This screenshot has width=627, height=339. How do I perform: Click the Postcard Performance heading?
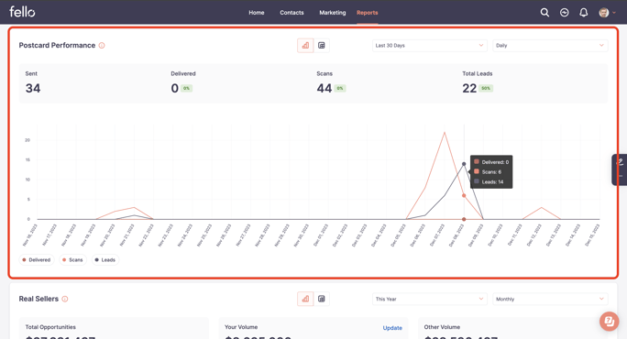(x=57, y=46)
